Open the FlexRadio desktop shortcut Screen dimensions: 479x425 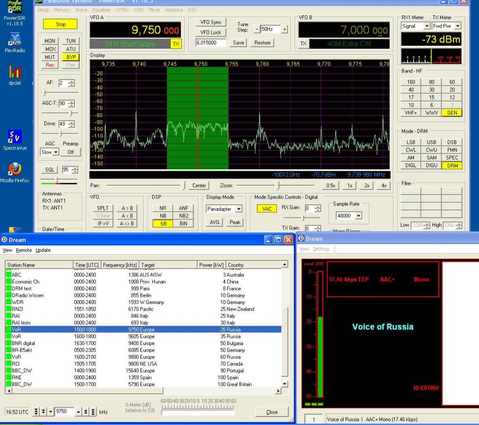click(15, 43)
